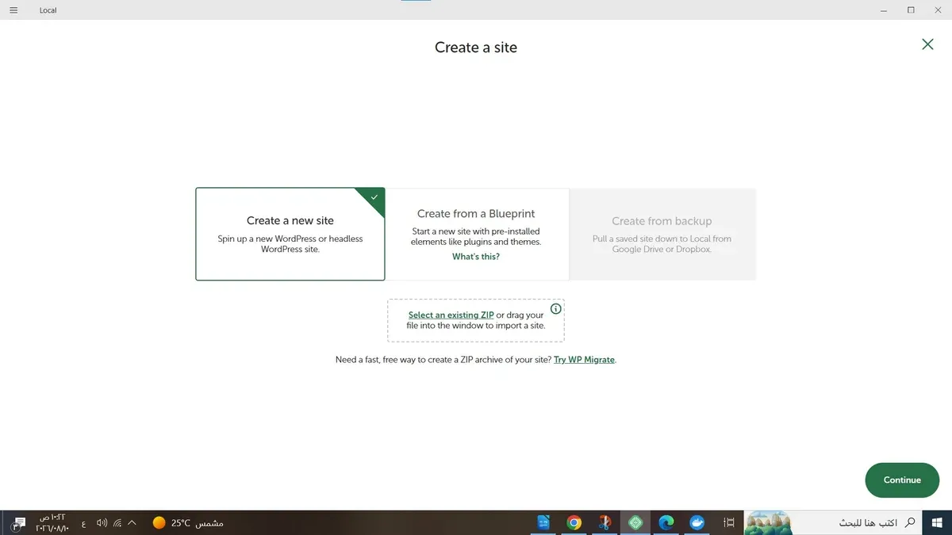Open Docker Desktop from the taskbar

[x=697, y=522]
